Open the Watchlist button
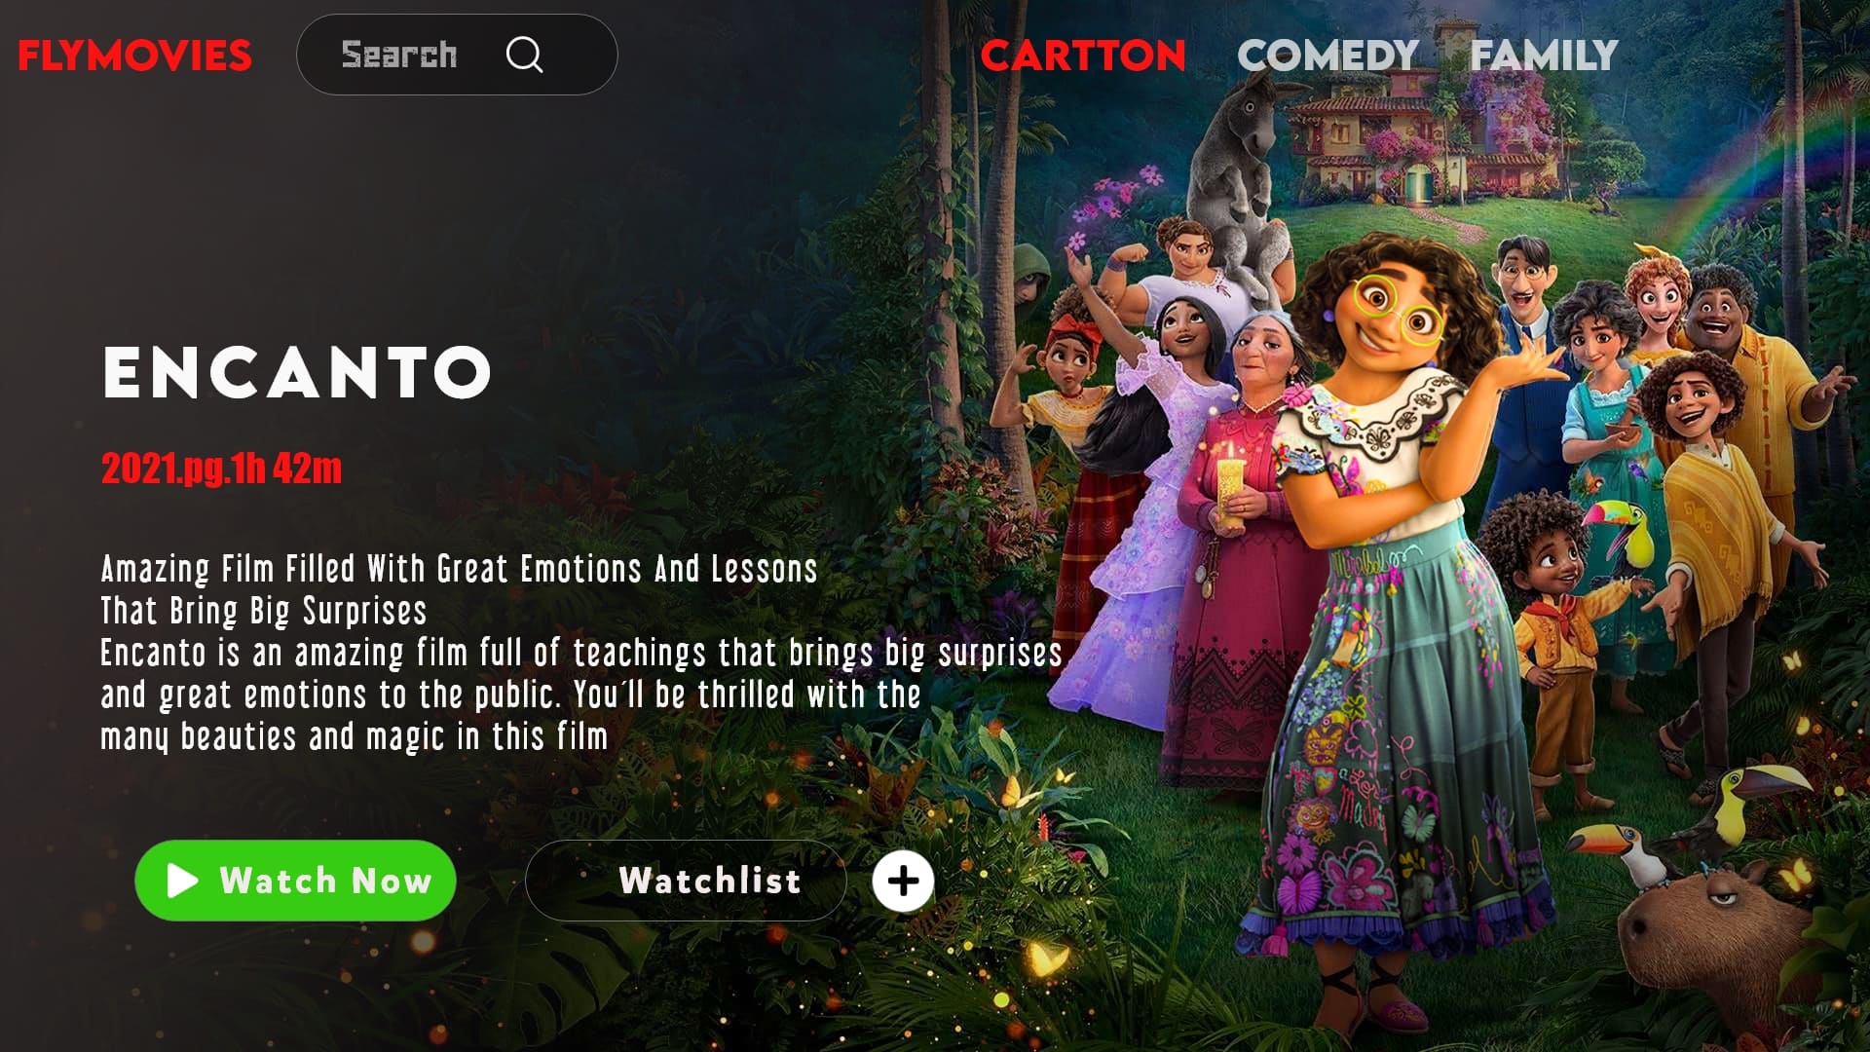1870x1052 pixels. point(686,881)
